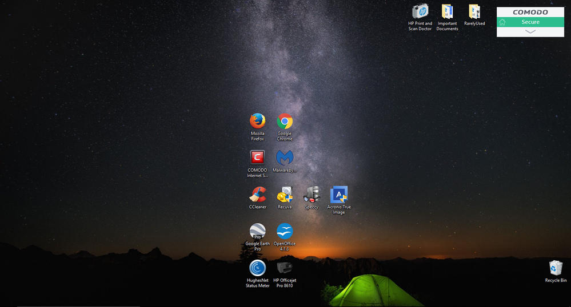Select the Malwarebytes desktop shortcut
571x307 pixels.
(x=285, y=157)
